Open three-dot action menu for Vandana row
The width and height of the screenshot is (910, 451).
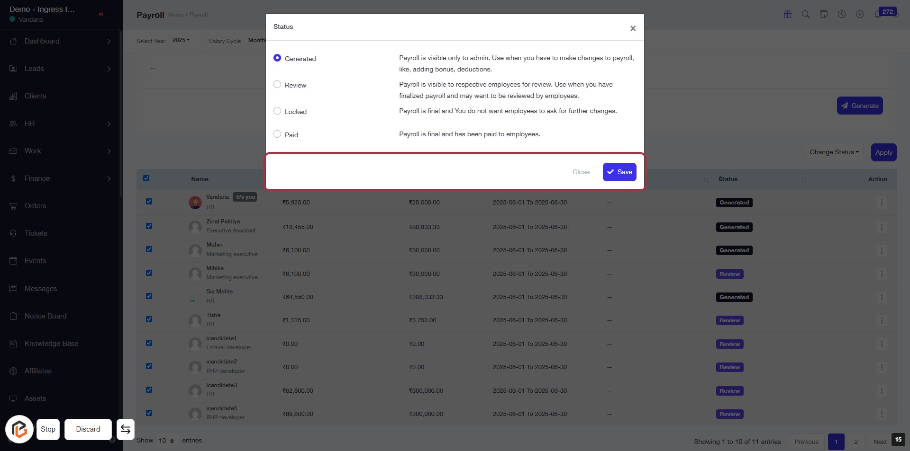tap(882, 203)
